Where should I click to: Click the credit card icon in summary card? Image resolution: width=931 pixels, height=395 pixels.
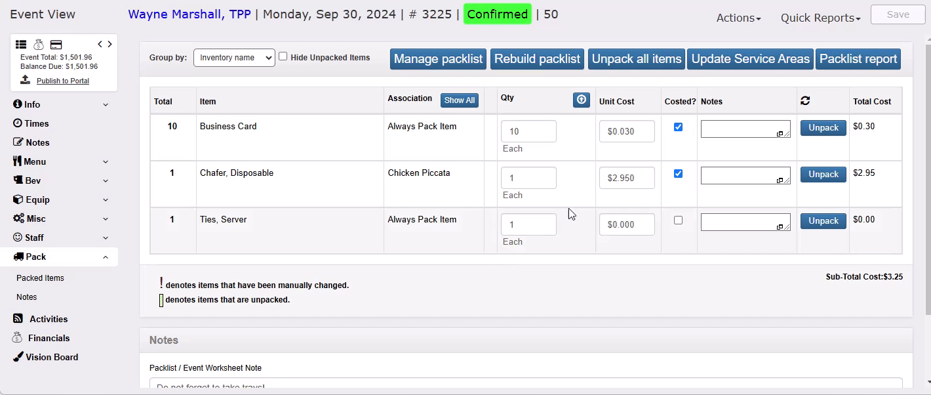[x=56, y=45]
